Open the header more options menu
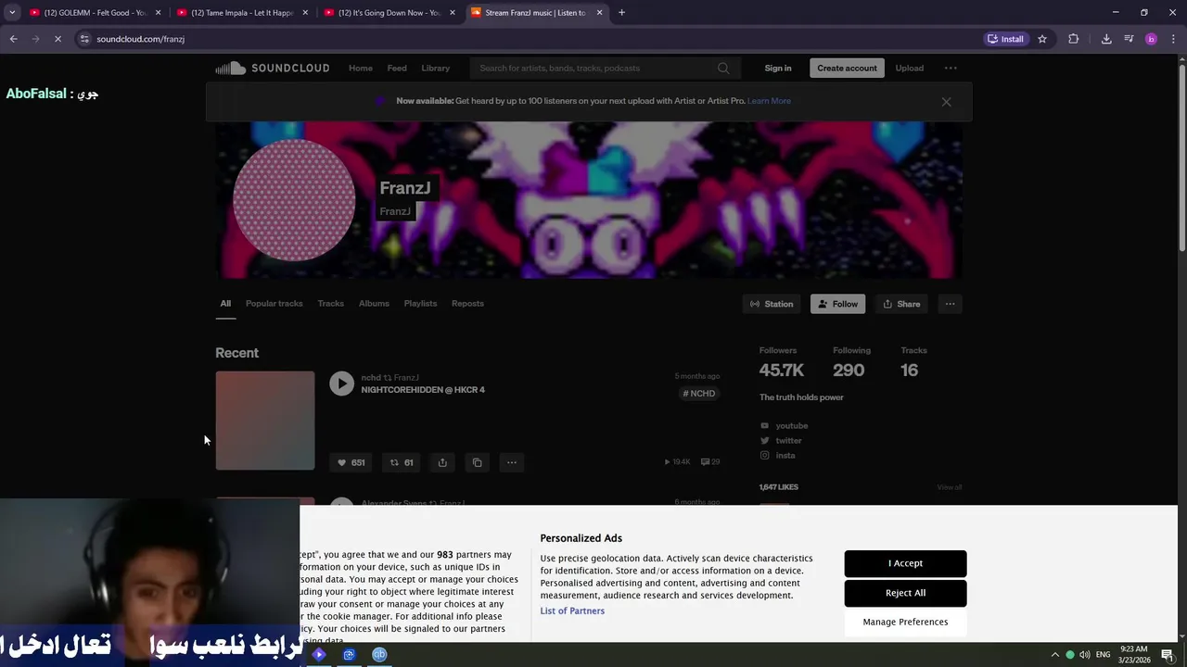 [951, 68]
